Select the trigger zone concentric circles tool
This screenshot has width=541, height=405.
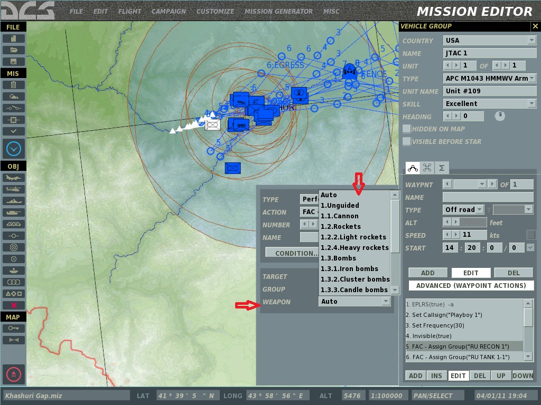[x=13, y=247]
